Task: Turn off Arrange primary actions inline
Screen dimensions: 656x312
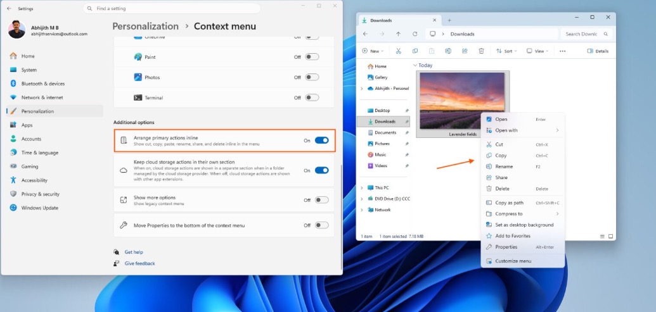Action: pyautogui.click(x=322, y=140)
